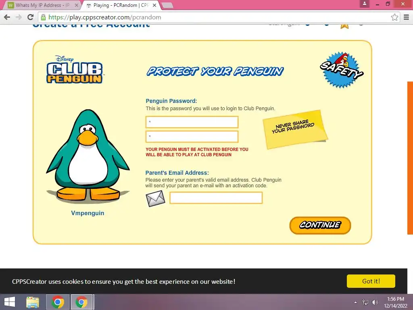This screenshot has width=413, height=310.
Task: Click the active second Chrome taskbar icon
Action: (81, 302)
